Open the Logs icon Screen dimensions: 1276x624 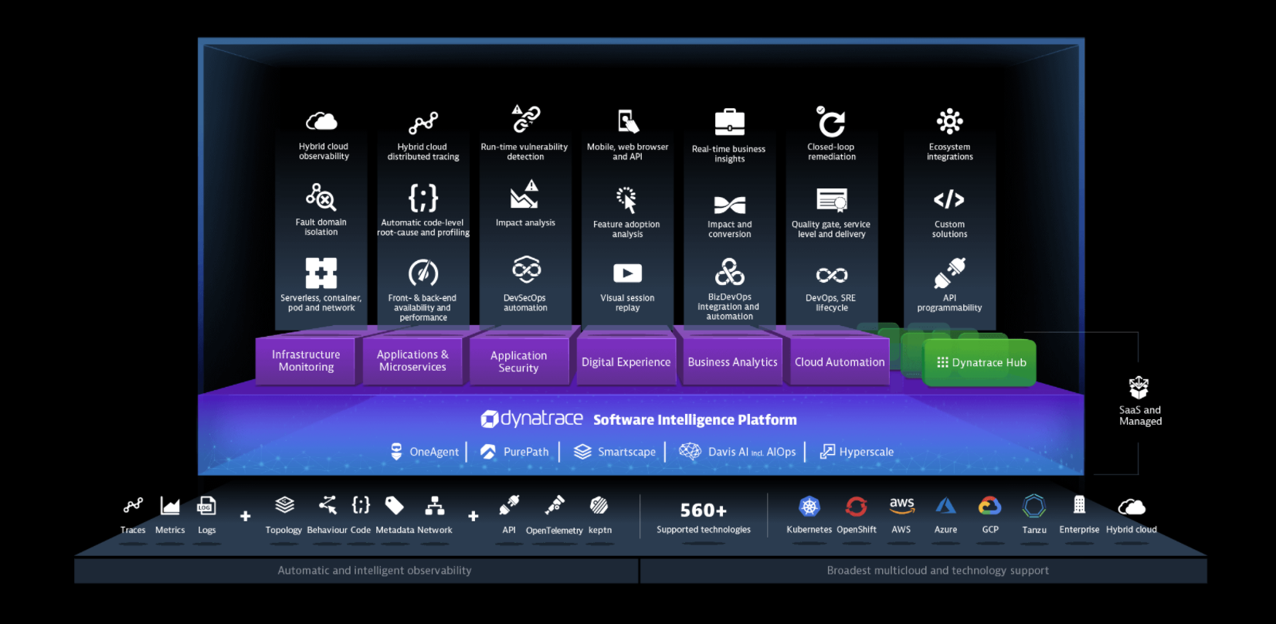tap(206, 506)
